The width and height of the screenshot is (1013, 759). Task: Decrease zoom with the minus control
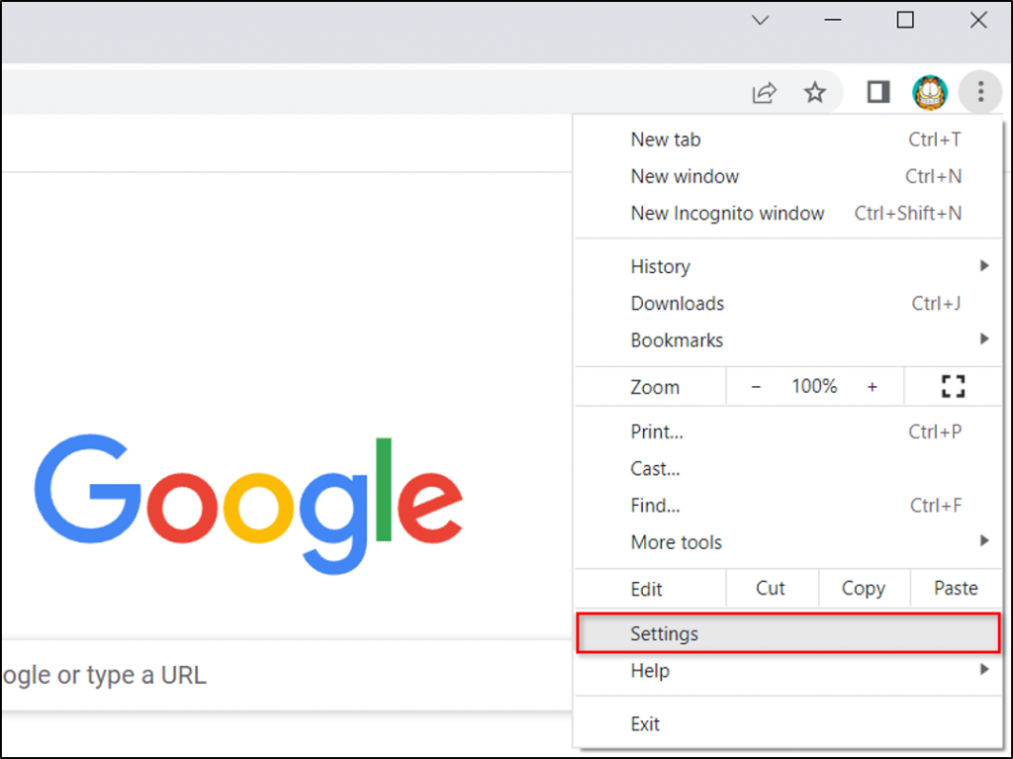point(756,386)
